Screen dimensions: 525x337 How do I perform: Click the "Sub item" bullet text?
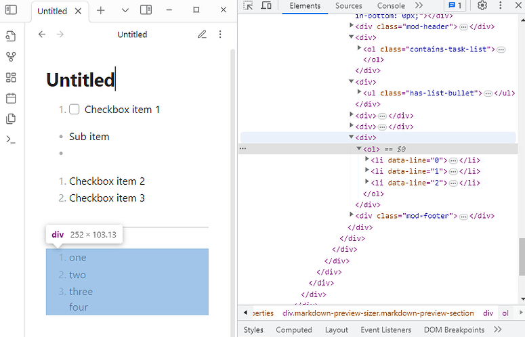(x=89, y=137)
